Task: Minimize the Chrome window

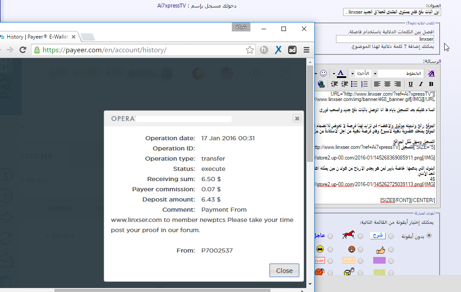Action: click(264, 29)
